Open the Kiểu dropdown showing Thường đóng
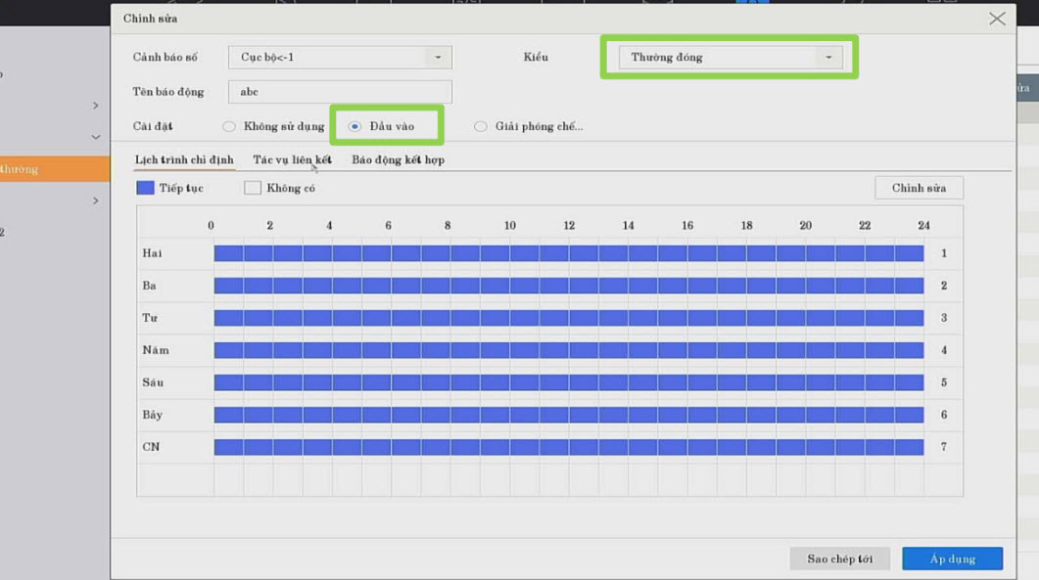Screen dimensions: 1039x580 click(x=730, y=58)
